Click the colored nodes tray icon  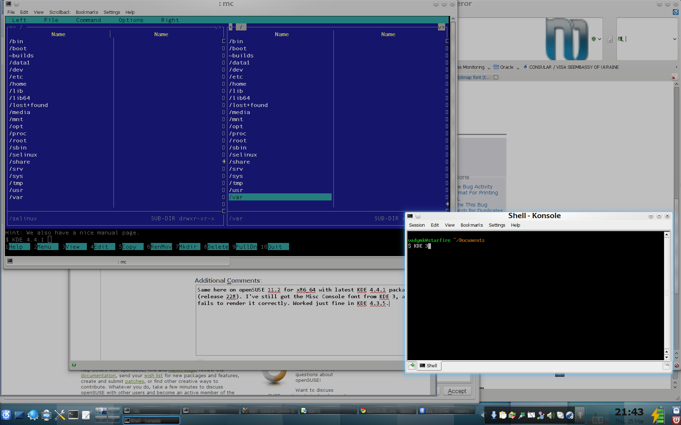(541, 415)
